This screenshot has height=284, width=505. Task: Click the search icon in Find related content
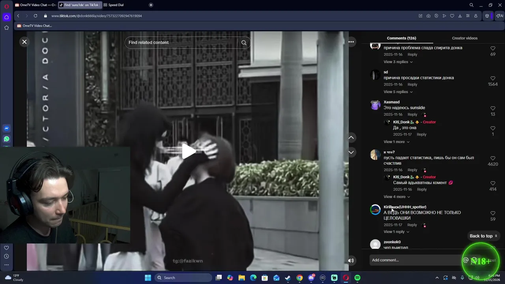(244, 43)
